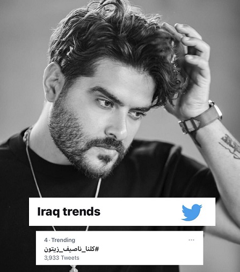Click the "3,933 Tweets" count
Image resolution: width=240 pixels, height=272 pixels.
point(62,258)
